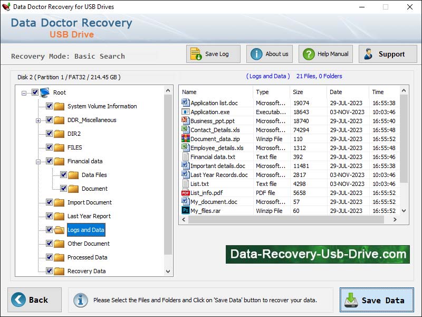Uncheck the Financial data checkbox

click(x=48, y=161)
